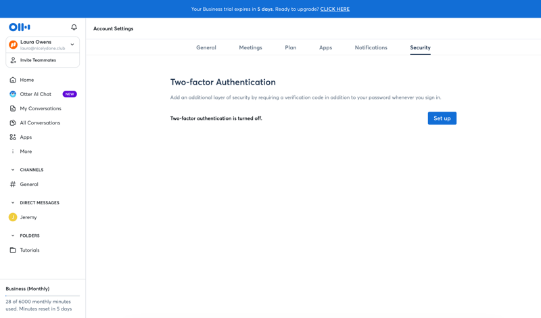541x318 pixels.
Task: Open Otter AI Chat icon
Action: pos(13,94)
